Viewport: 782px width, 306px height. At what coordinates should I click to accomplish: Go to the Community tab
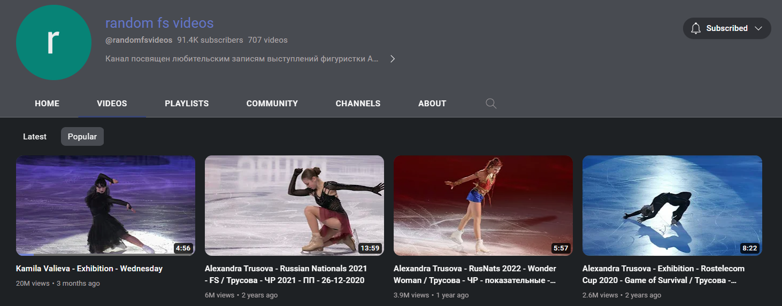(272, 104)
